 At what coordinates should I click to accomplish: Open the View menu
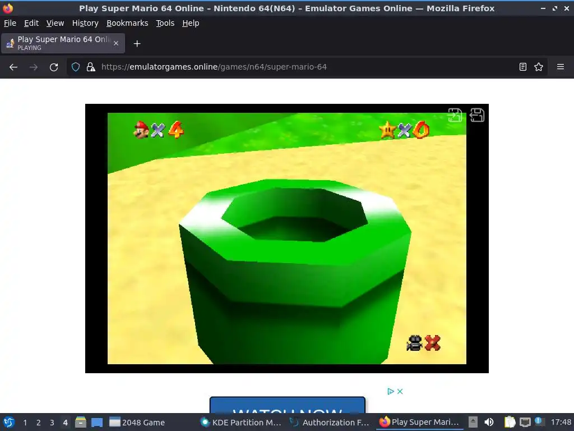[55, 23]
